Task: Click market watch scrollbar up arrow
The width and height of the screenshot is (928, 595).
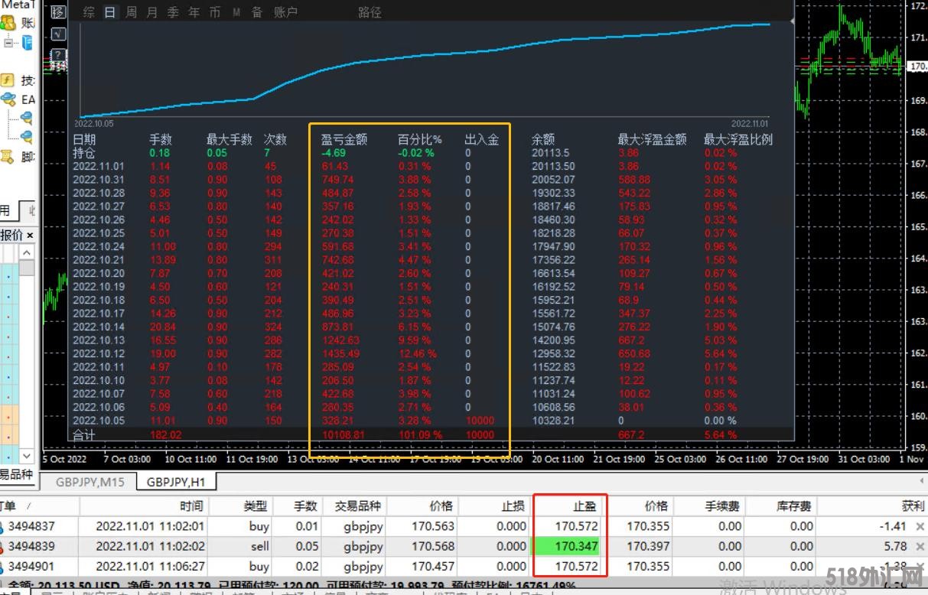Action: point(27,252)
